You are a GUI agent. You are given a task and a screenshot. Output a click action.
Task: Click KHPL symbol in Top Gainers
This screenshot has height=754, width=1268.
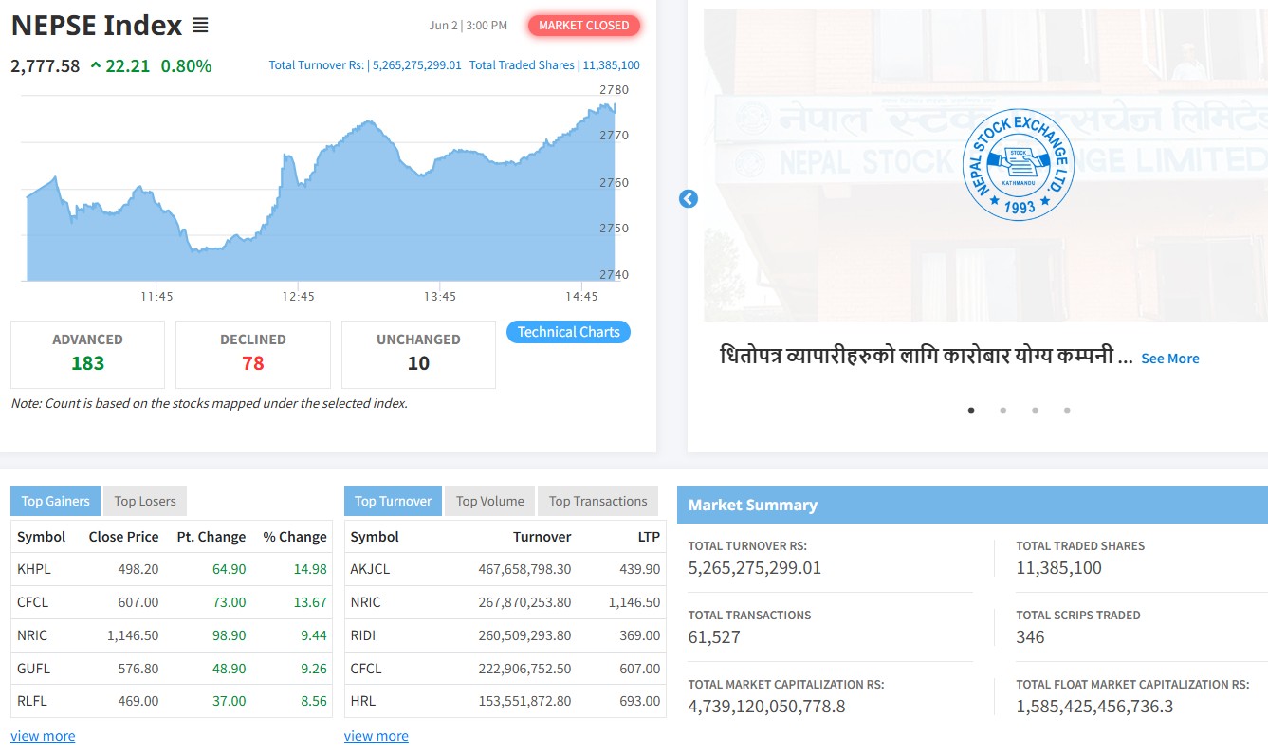[x=33, y=569]
